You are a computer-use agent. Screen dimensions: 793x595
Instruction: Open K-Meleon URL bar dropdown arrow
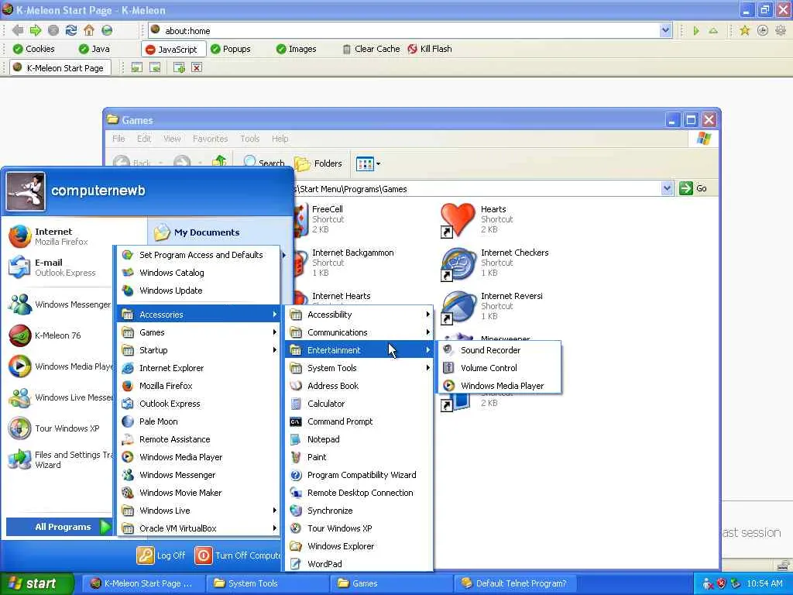tap(665, 30)
